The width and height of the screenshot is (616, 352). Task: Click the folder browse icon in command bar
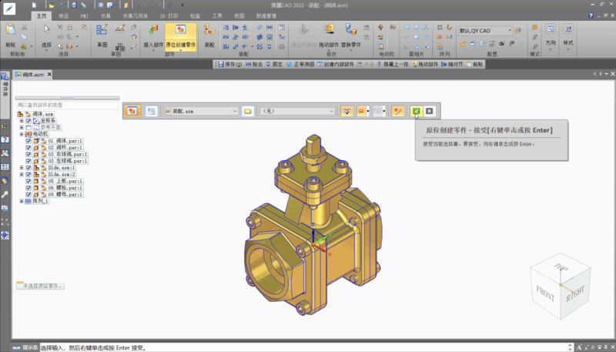(x=248, y=111)
